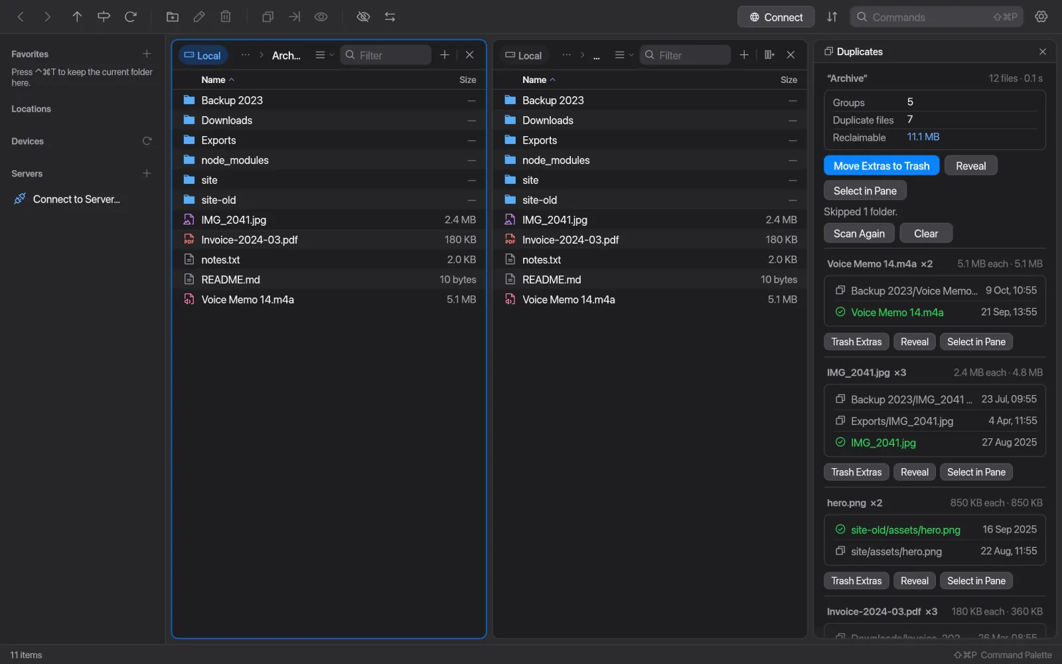The image size is (1062, 664).
Task: Open node_modules folder in left pane
Action: click(329, 160)
